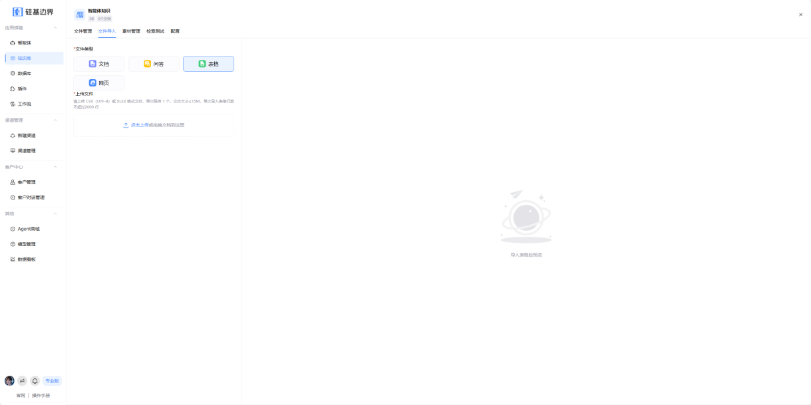Click the 文件类型 field label
The width and height of the screenshot is (811, 405).
[84, 49]
